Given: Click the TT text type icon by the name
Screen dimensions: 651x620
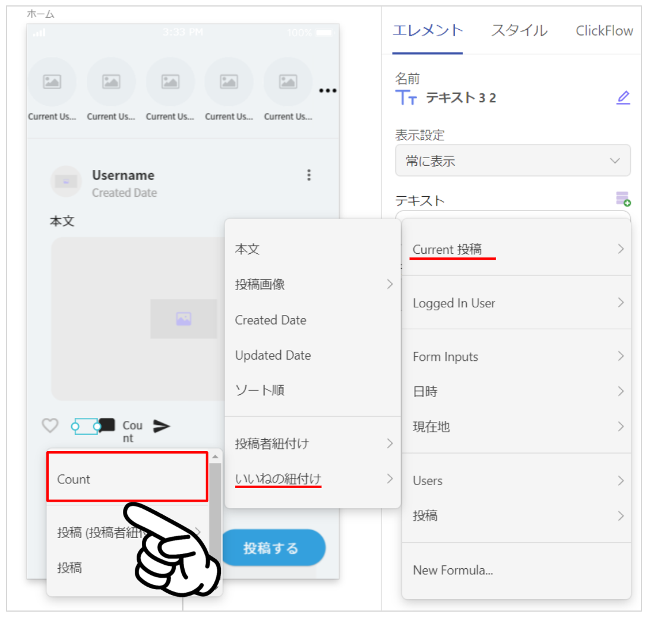Looking at the screenshot, I should pos(406,97).
